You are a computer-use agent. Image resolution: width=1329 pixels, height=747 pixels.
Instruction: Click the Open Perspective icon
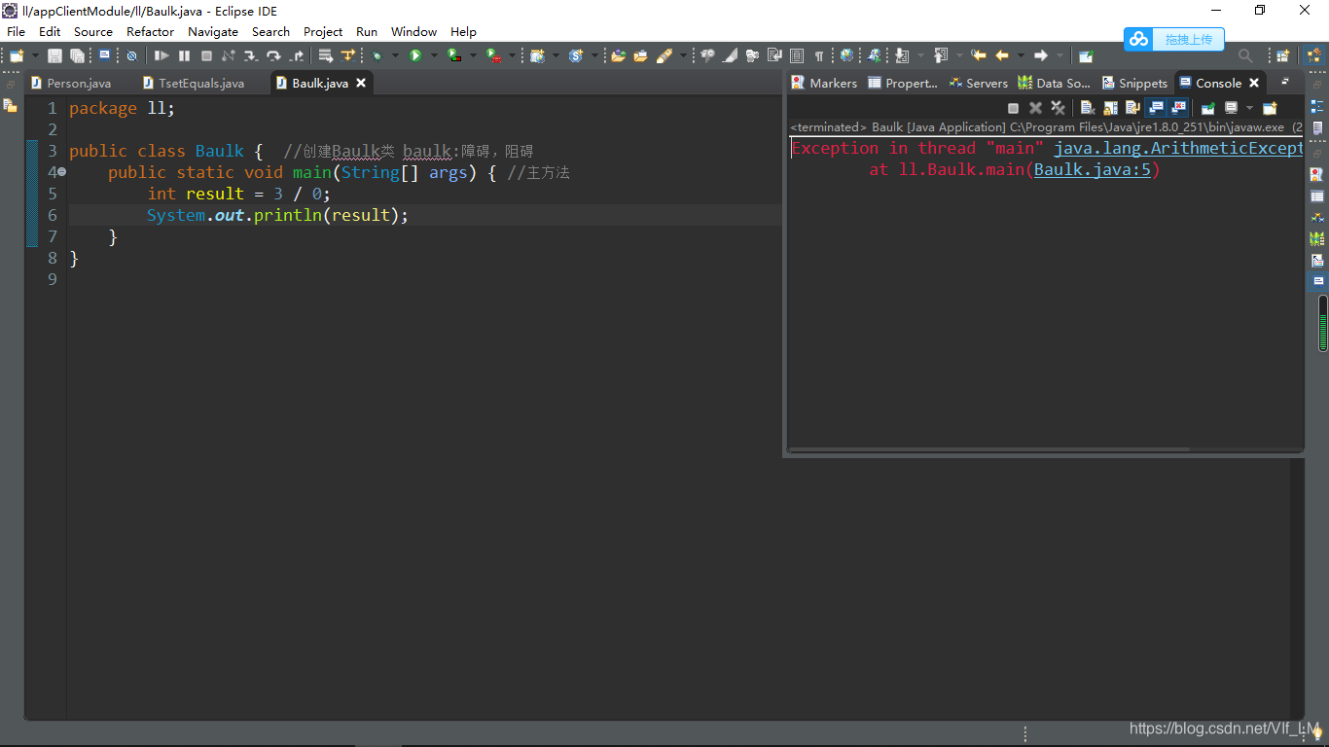(1282, 55)
